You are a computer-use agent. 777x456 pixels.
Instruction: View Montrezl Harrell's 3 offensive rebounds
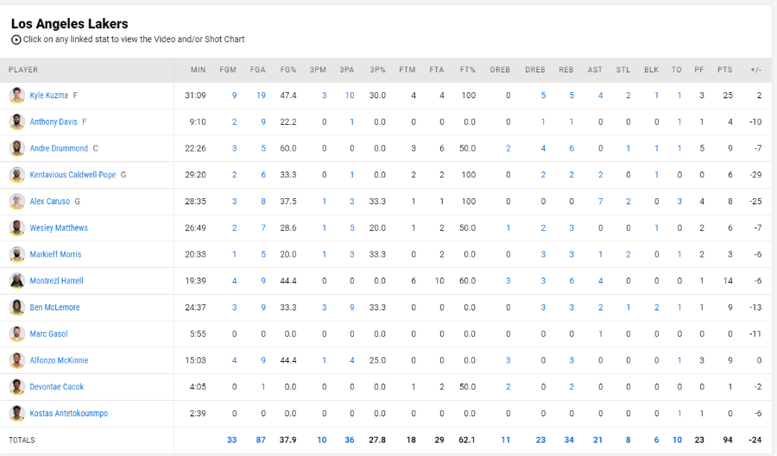click(x=508, y=281)
